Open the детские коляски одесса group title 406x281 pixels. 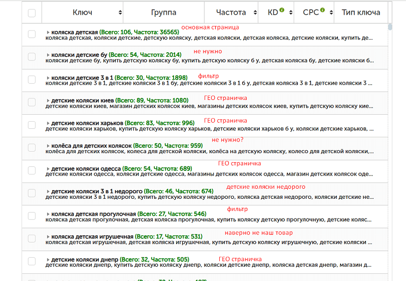86,169
